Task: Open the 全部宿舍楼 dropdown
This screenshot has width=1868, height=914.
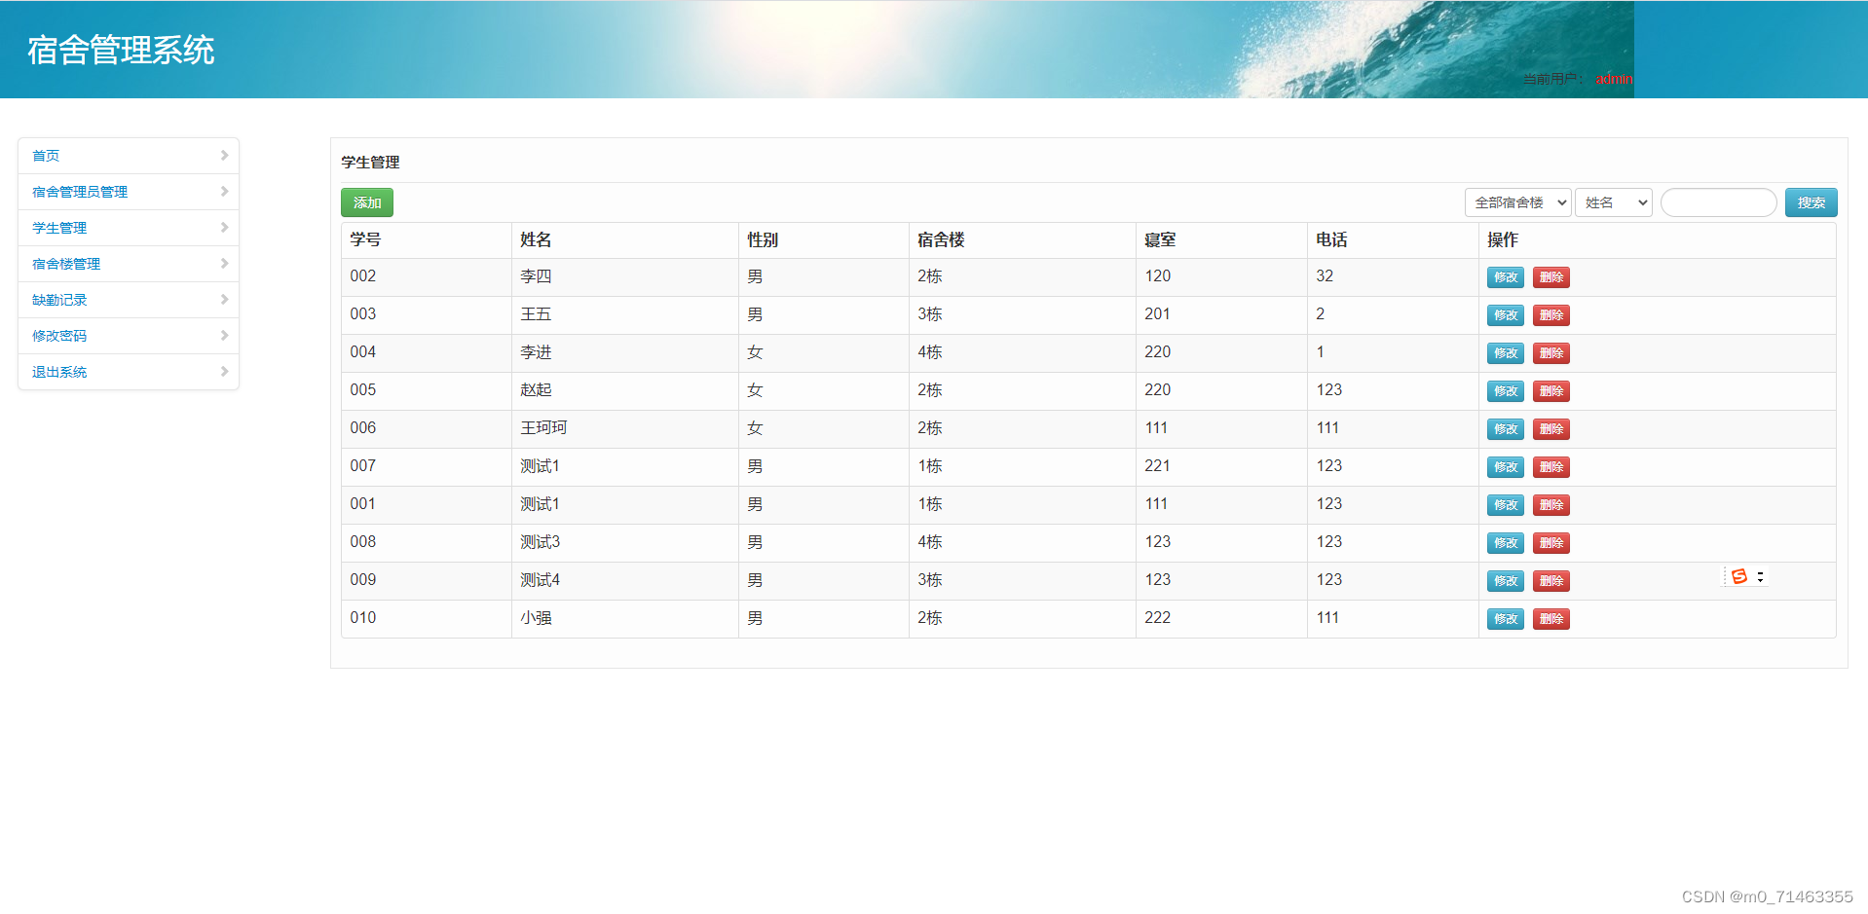Action: click(1515, 202)
